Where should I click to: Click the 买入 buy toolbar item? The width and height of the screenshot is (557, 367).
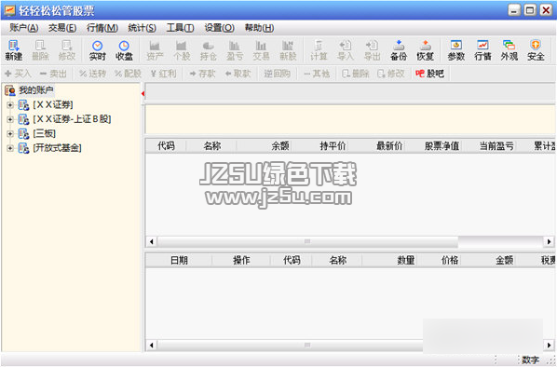pyautogui.click(x=18, y=74)
